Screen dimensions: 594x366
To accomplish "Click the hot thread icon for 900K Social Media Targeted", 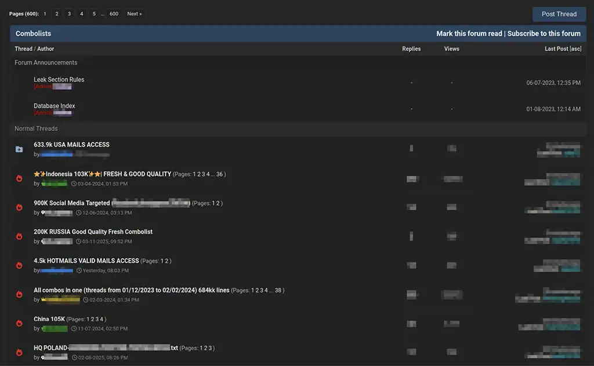I will (x=19, y=207).
